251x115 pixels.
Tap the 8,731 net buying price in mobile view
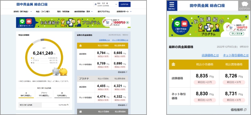point(231,94)
